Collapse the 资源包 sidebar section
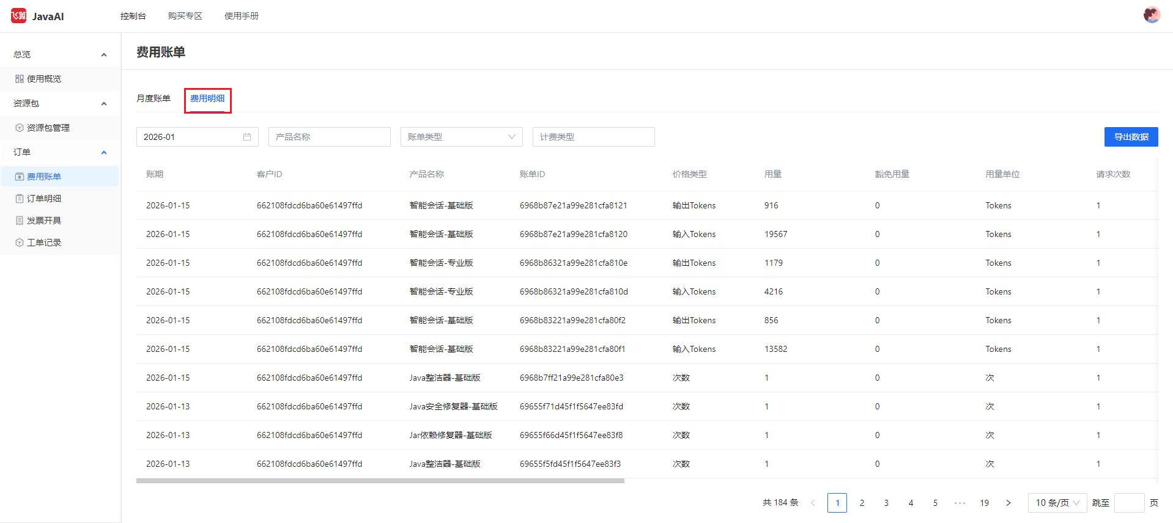The width and height of the screenshot is (1173, 523). (x=104, y=104)
